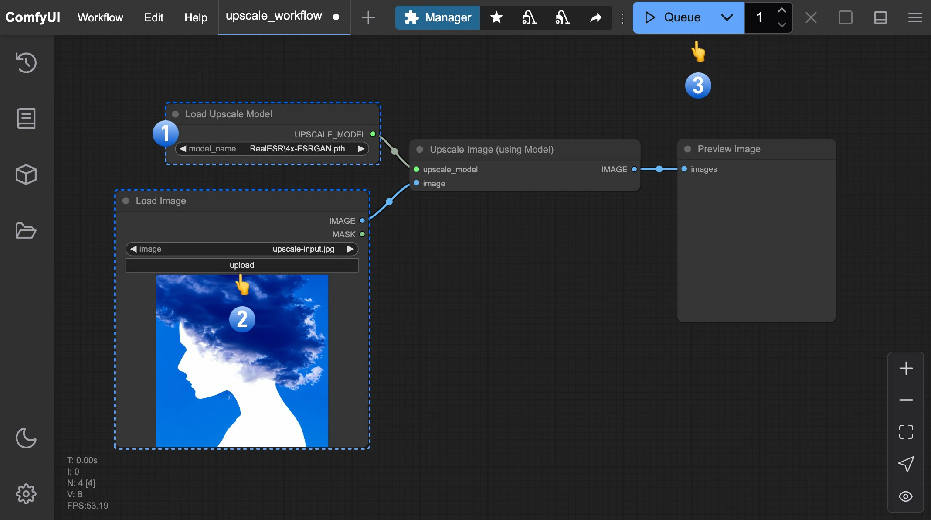931x520 pixels.
Task: Toggle the bottom panel in top toolbar
Action: point(880,17)
